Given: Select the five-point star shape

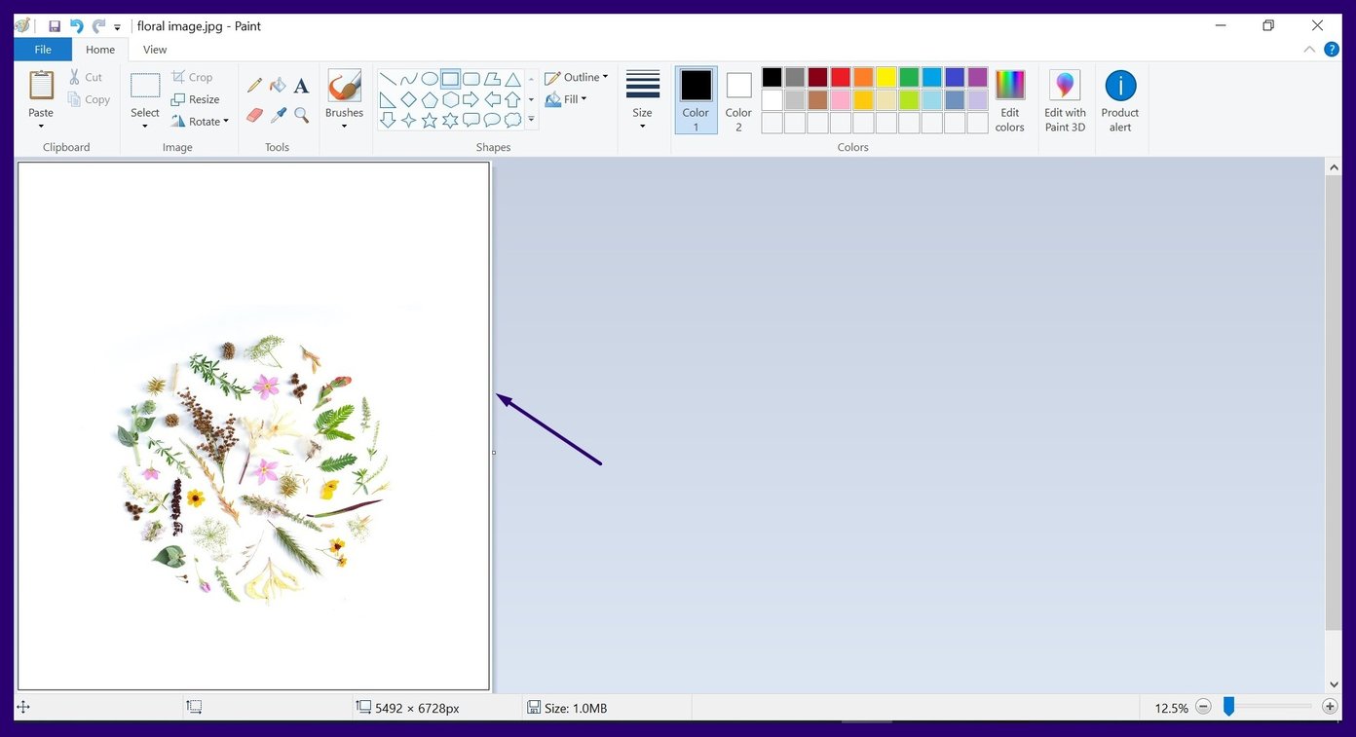Looking at the screenshot, I should pos(430,120).
